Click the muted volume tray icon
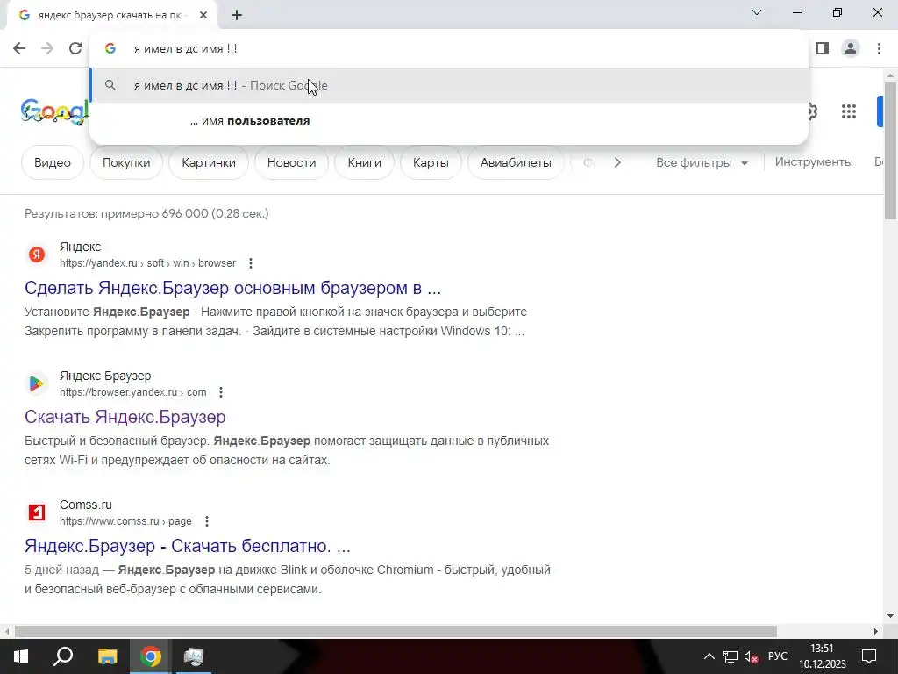898x674 pixels. click(752, 656)
